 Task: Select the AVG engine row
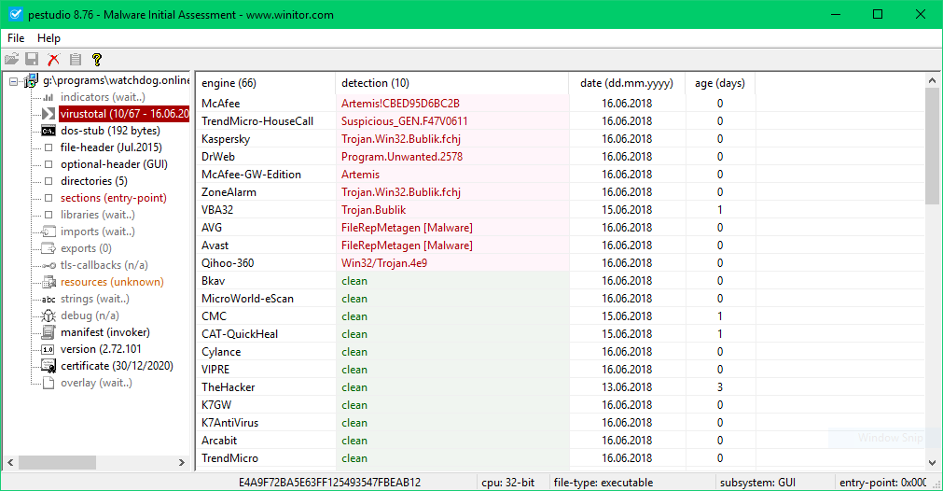click(560, 228)
